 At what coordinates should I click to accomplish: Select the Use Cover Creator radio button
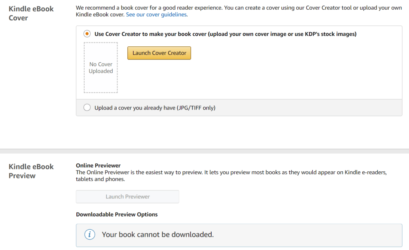[x=87, y=34]
